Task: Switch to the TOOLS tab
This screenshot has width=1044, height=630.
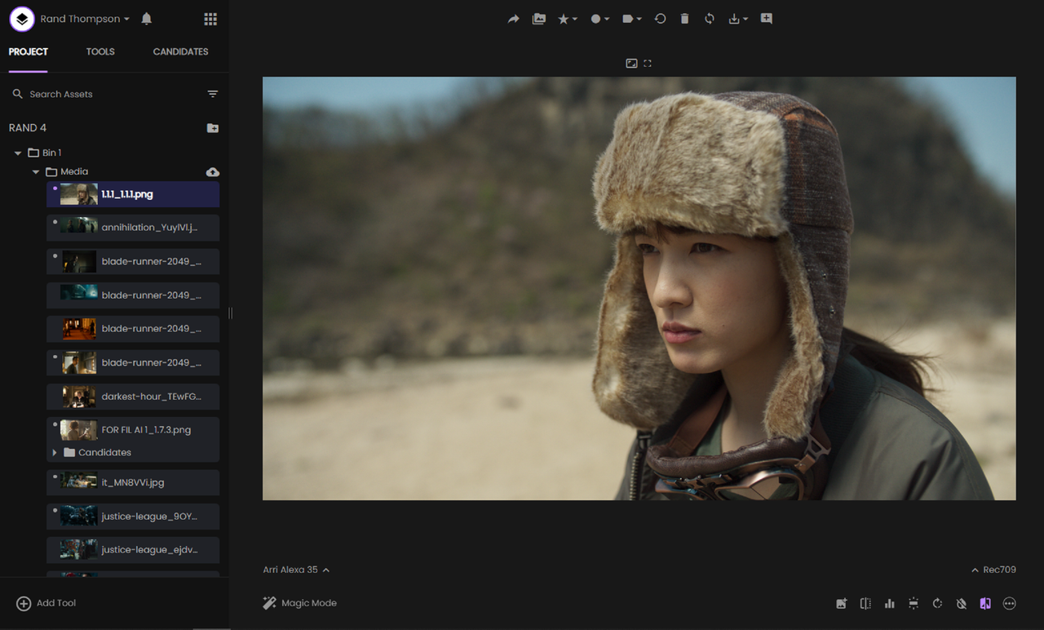Action: click(100, 51)
